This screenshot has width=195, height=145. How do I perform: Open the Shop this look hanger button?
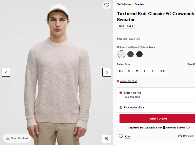click(x=17, y=138)
